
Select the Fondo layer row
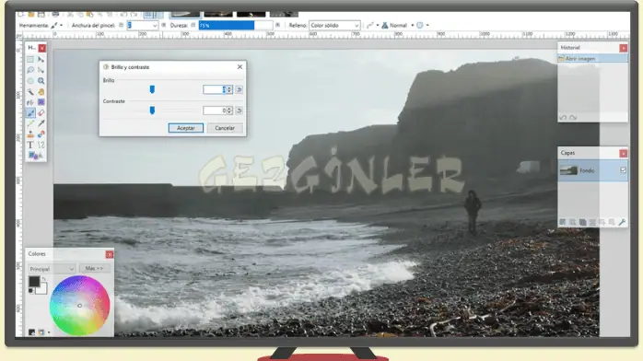(592, 170)
